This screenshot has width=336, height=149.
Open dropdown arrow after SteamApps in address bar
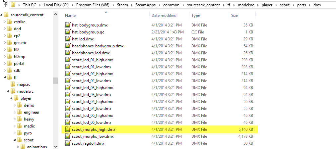click(160, 5)
